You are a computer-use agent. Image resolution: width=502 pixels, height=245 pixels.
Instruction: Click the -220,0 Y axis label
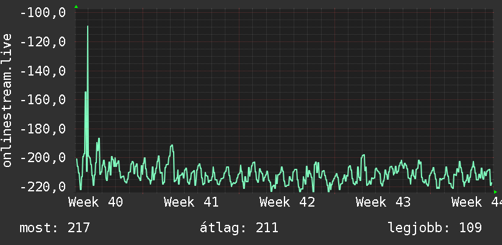[43, 186]
